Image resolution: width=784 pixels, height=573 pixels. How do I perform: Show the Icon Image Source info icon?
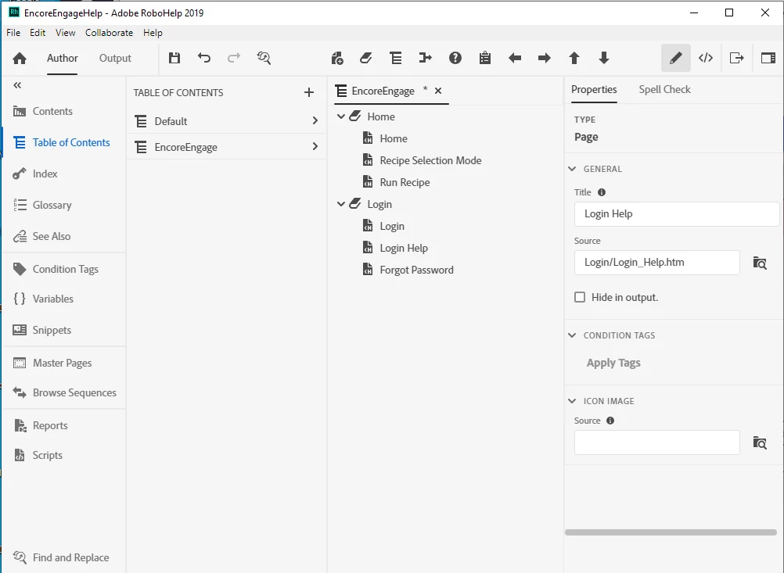610,420
